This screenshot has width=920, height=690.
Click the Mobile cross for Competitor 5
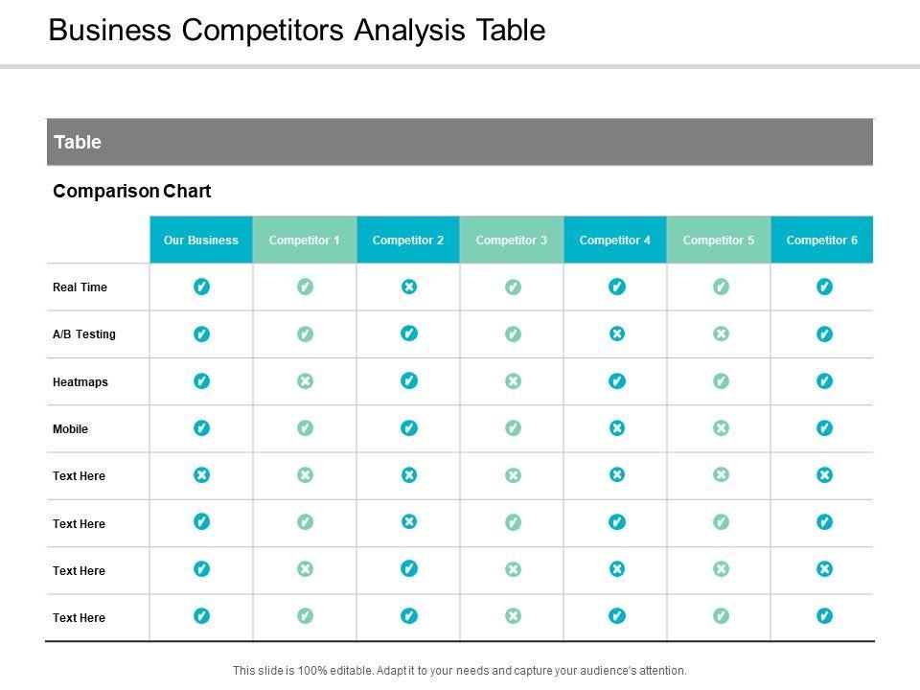(x=721, y=428)
